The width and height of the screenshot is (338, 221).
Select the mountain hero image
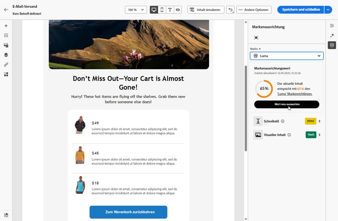129,45
